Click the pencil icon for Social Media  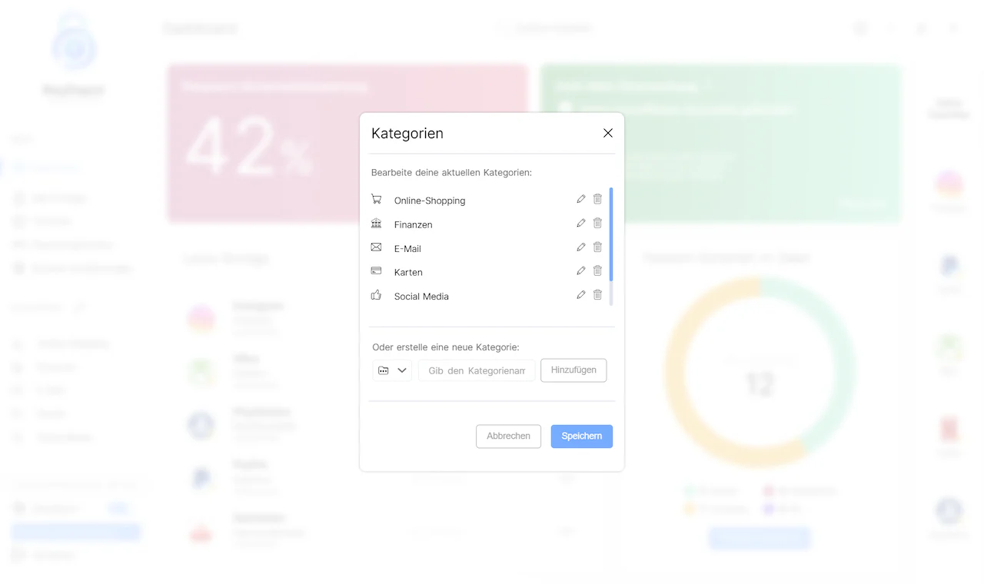coord(581,294)
